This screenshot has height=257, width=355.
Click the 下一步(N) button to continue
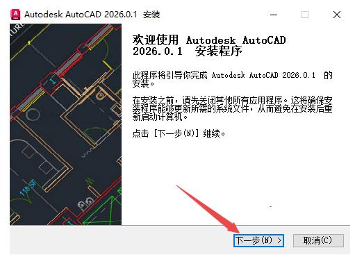point(258,240)
